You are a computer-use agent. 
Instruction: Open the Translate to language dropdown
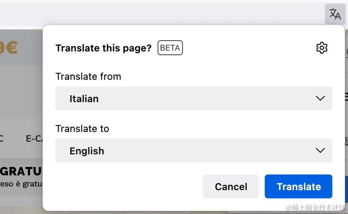click(x=193, y=151)
